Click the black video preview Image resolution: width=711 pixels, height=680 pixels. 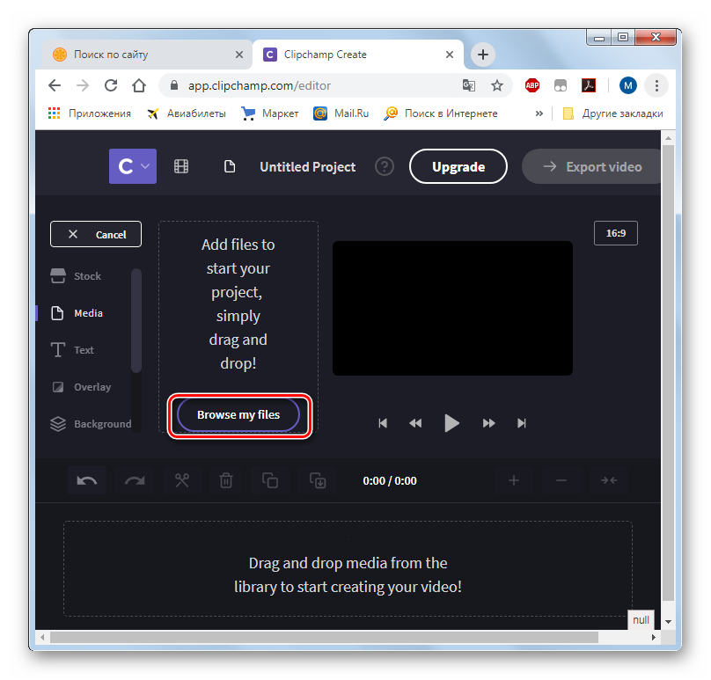point(452,308)
